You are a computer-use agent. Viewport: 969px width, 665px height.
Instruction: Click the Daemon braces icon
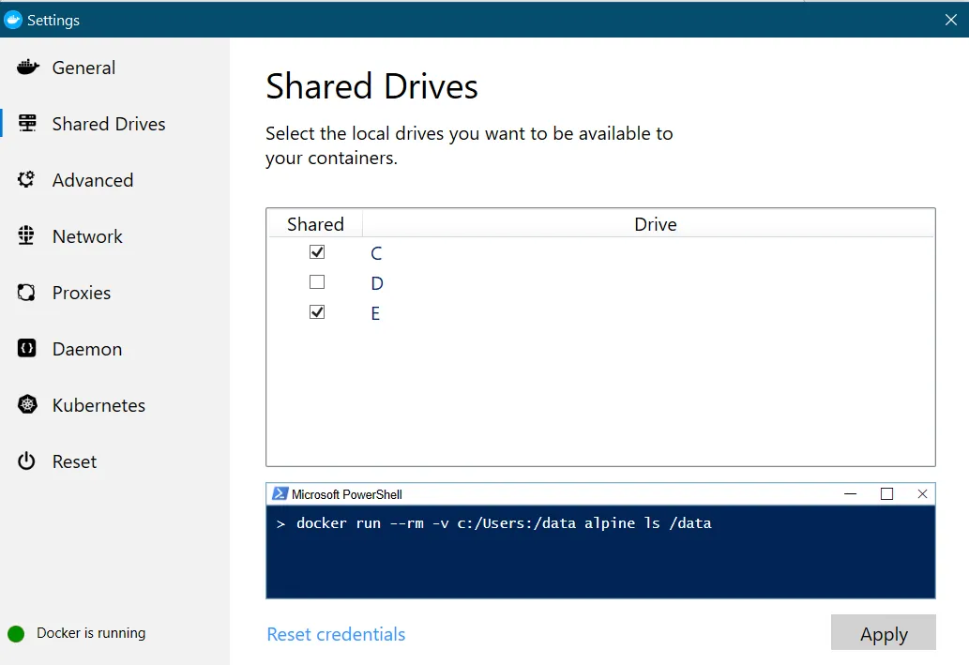27,349
